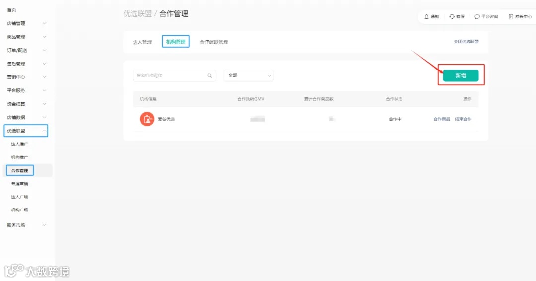The width and height of the screenshot is (536, 281).
Task: Switch to the 合作建联管理 tab
Action: tap(214, 42)
